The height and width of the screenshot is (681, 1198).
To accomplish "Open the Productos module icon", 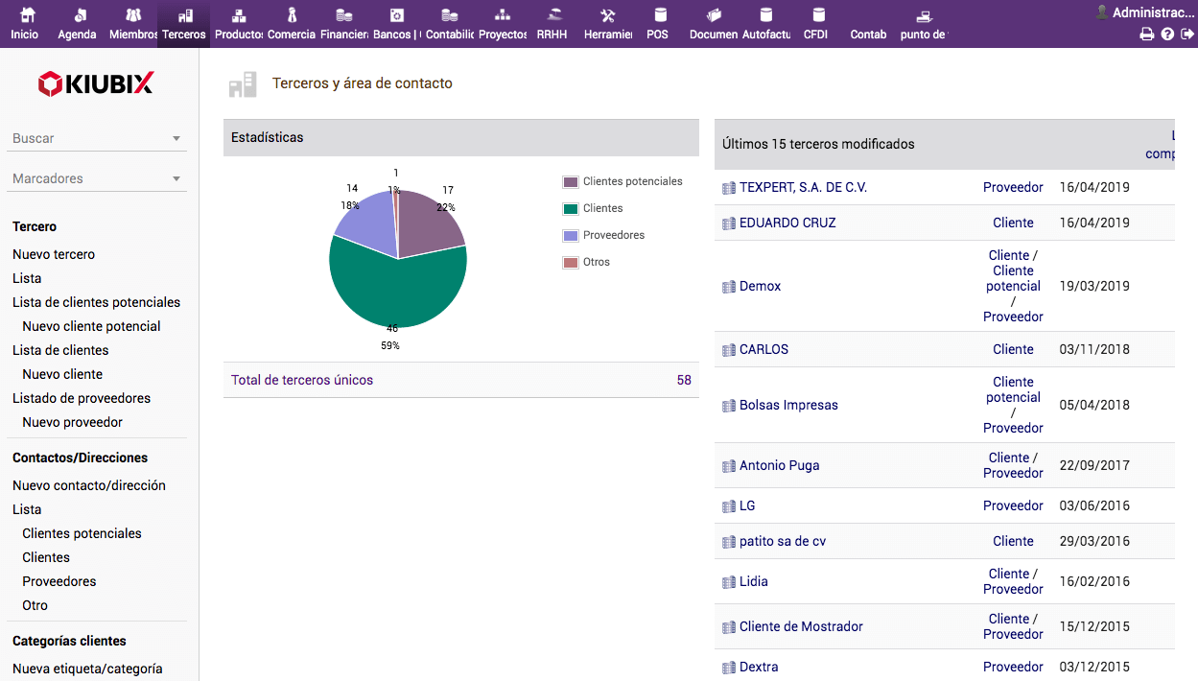I will [239, 16].
